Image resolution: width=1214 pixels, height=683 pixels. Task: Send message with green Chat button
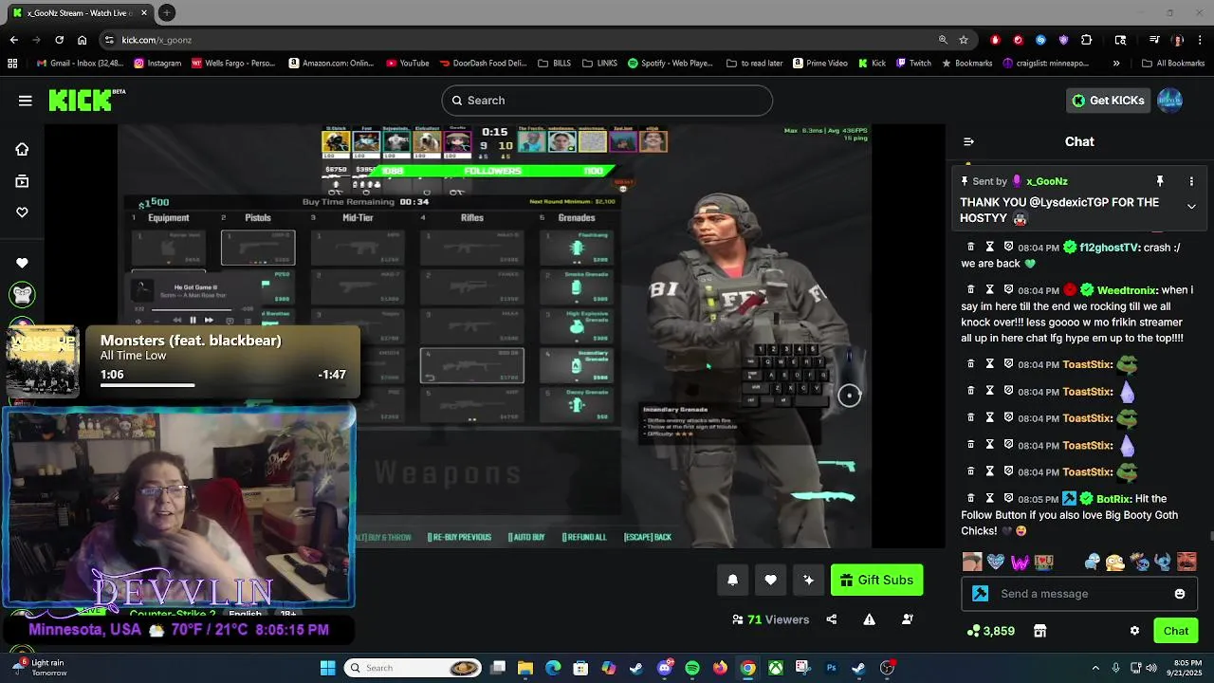(1176, 631)
